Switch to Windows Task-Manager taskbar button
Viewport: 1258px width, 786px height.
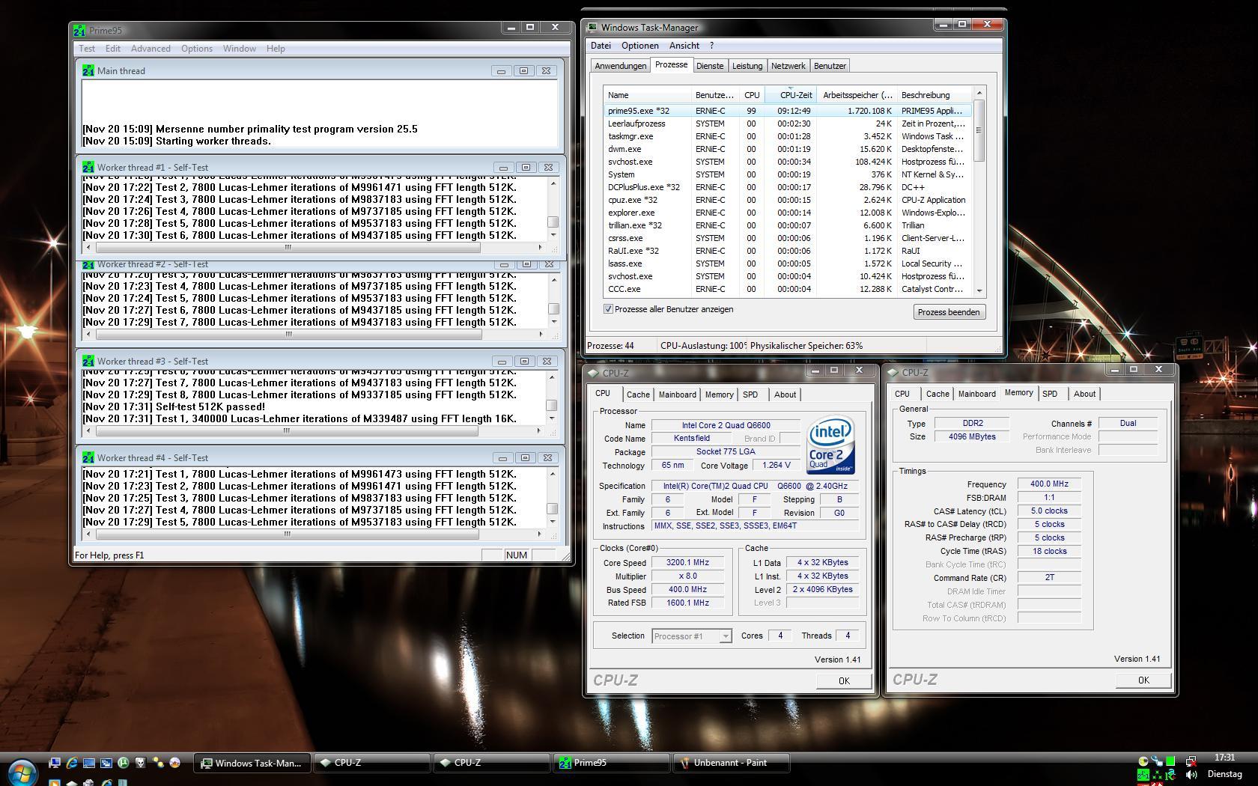(x=252, y=763)
